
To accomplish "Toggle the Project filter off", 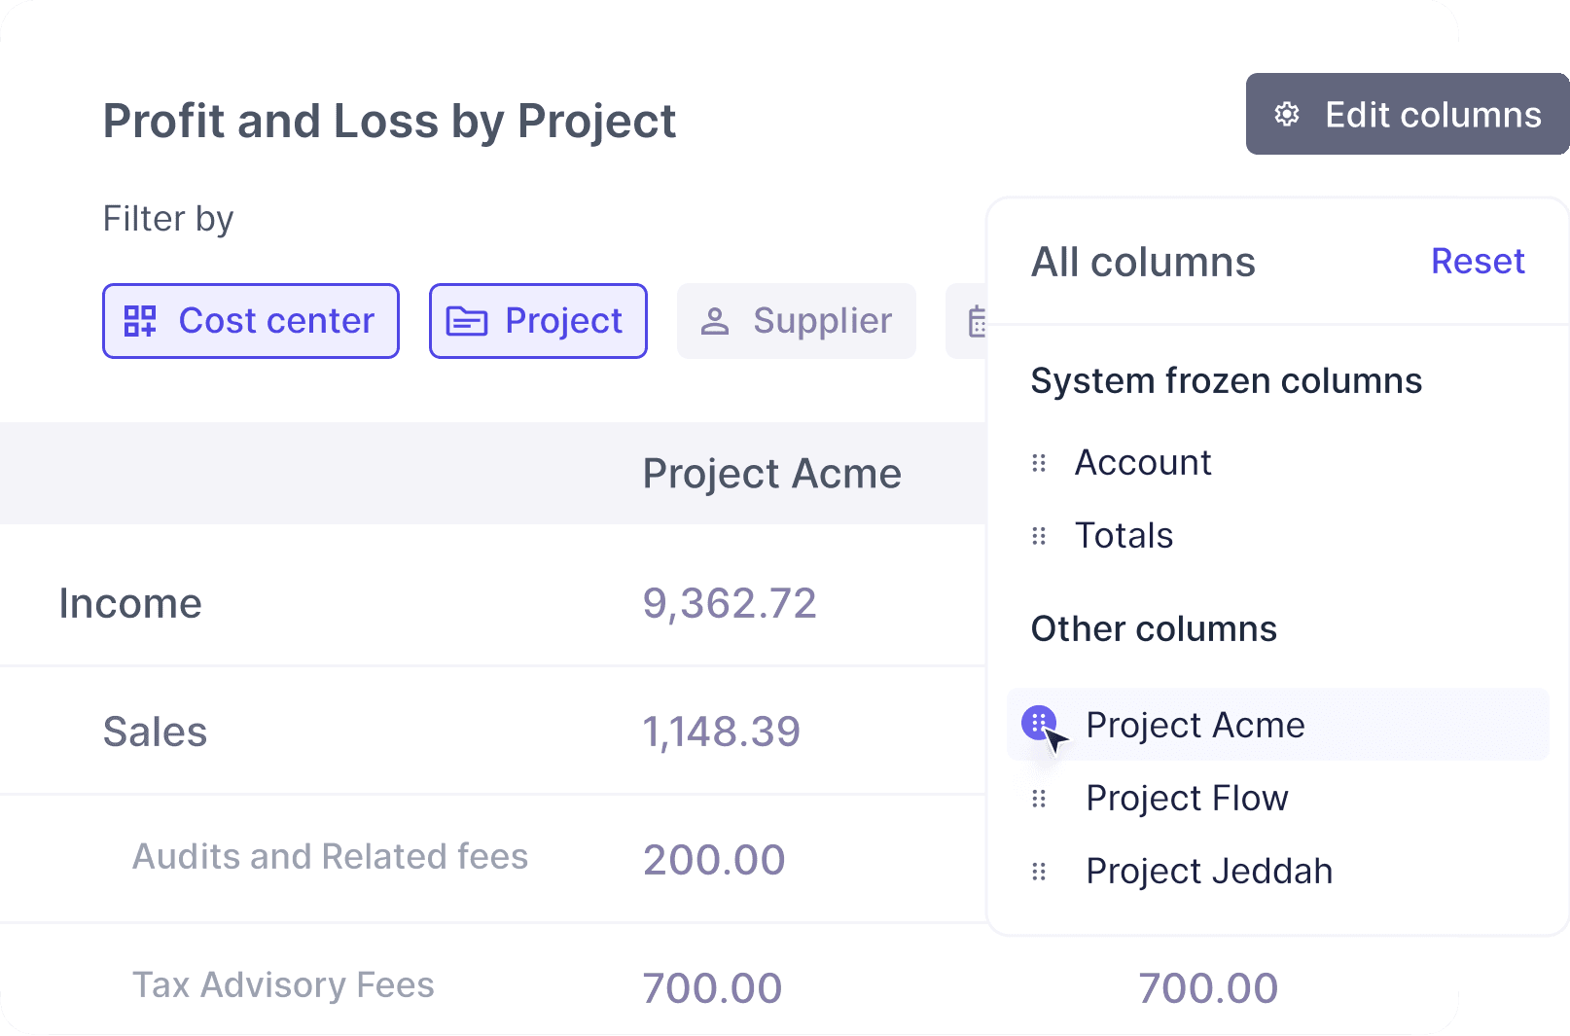I will pyautogui.click(x=538, y=320).
